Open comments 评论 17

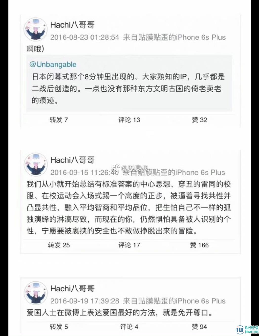pos(129,245)
